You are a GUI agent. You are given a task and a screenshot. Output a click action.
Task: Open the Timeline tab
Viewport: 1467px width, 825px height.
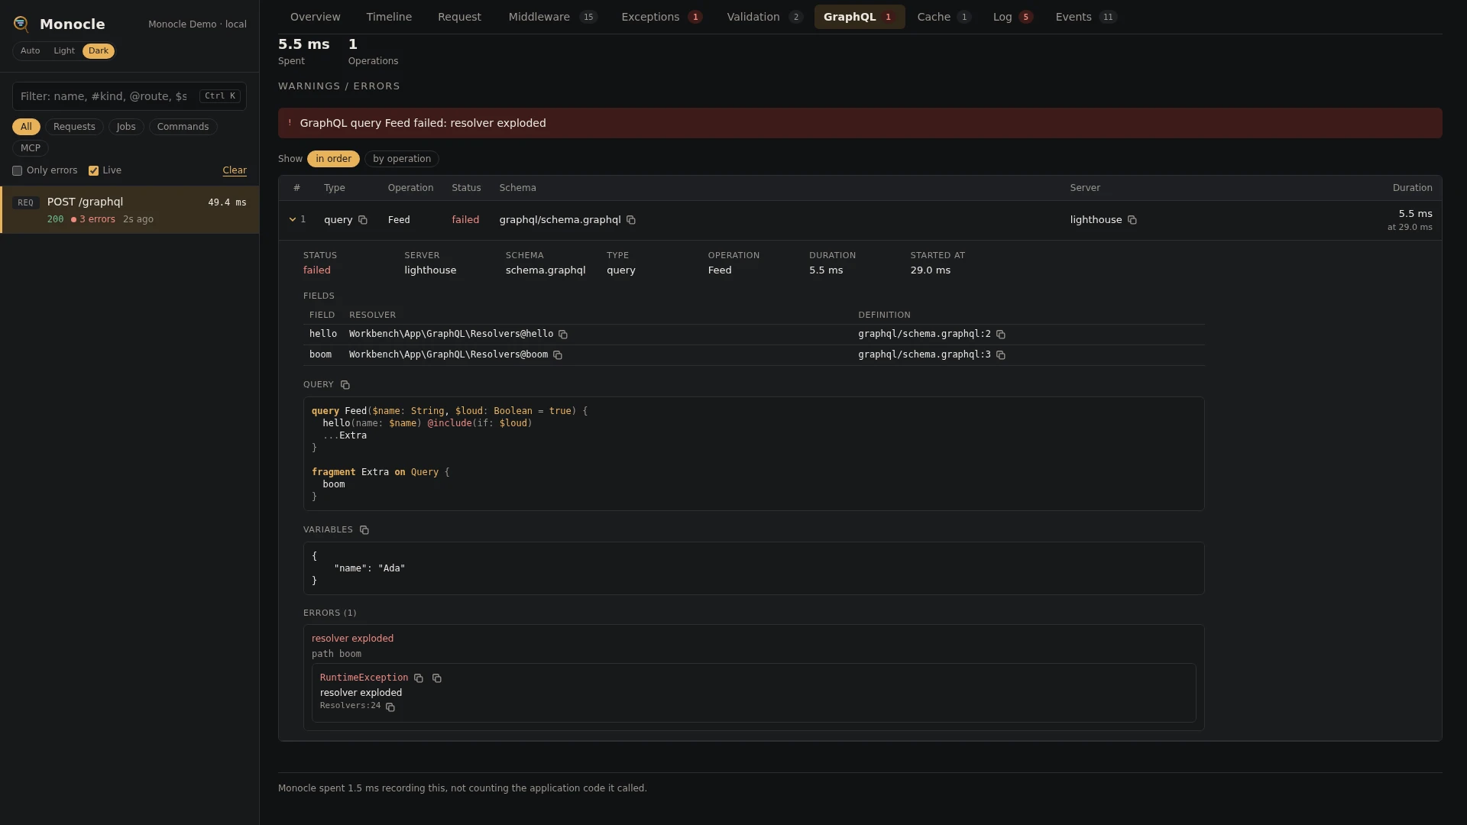pyautogui.click(x=389, y=17)
